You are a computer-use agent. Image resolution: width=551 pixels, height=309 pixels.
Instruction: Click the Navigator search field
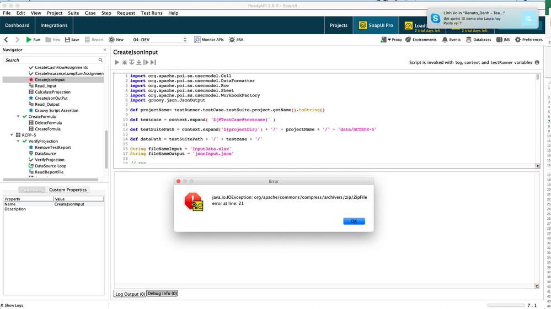coord(52,60)
